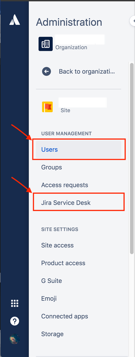Screen dimensions: 135x357
Task: Click the SITE SETTINGS section label
Action: 60,229
